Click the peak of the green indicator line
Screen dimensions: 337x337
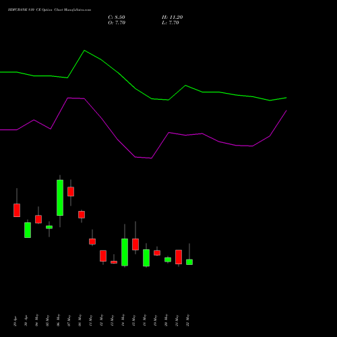click(x=84, y=51)
